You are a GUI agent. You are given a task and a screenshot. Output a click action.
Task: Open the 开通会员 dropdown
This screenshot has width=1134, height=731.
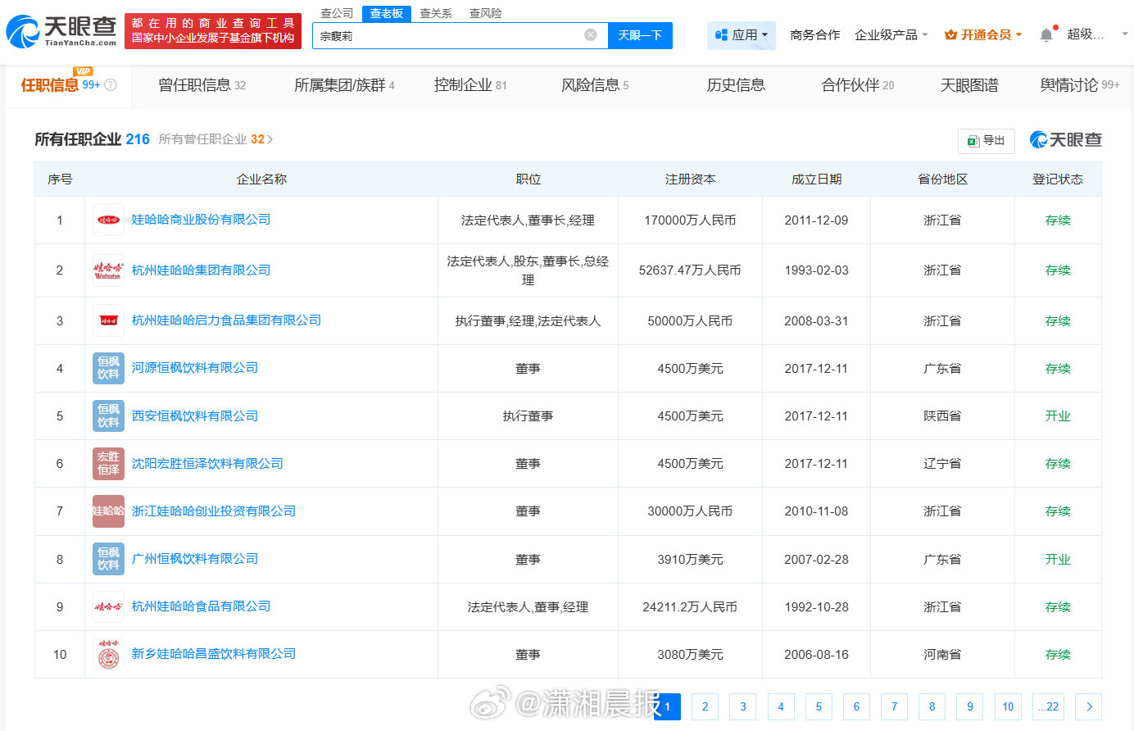(x=983, y=34)
